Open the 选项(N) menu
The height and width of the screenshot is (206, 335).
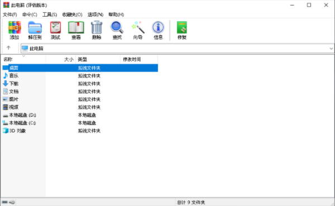coord(95,15)
